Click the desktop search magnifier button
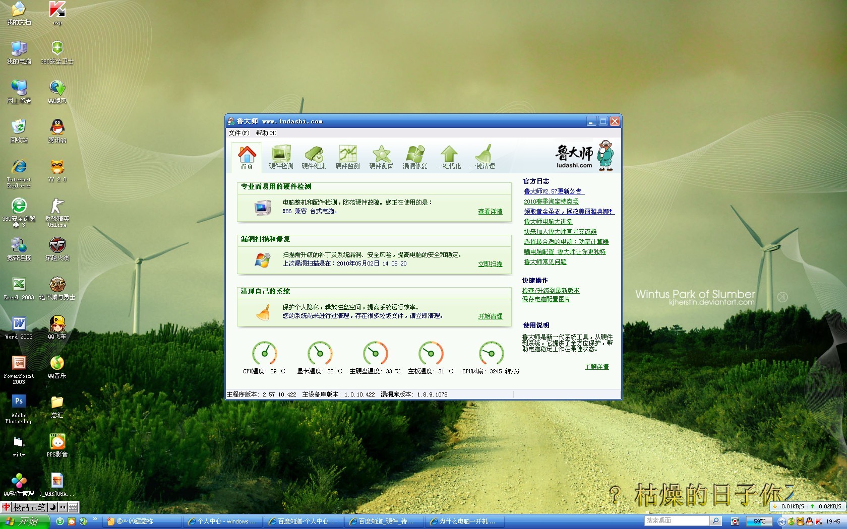 [x=715, y=521]
